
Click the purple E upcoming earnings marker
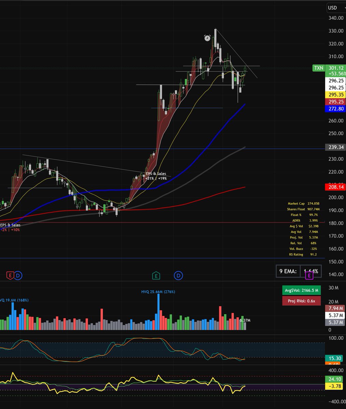(x=309, y=275)
